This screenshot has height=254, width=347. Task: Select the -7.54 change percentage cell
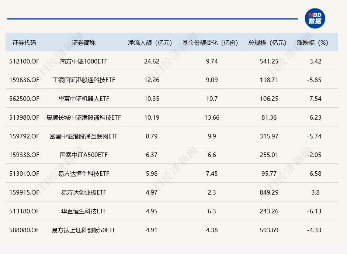click(x=314, y=99)
